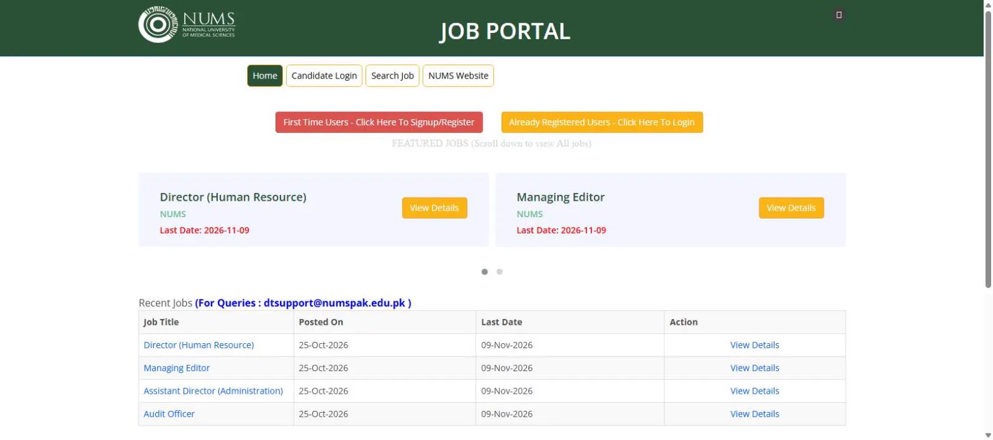Viewport: 993px width, 440px height.
Task: Click the small icon at header top right
Action: tap(839, 15)
